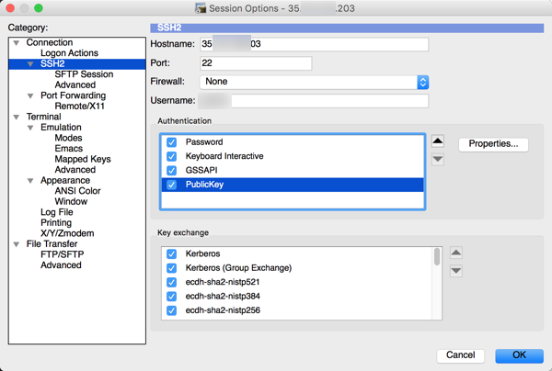
Task: Open Emacs category
Action: click(69, 148)
